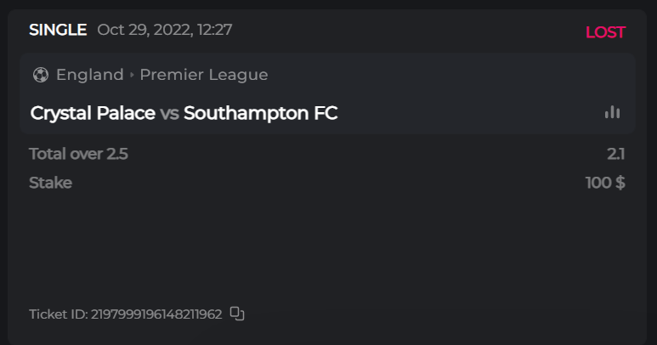The height and width of the screenshot is (345, 657).
Task: Click empty space right of the ticket ID
Action: (x=442, y=314)
